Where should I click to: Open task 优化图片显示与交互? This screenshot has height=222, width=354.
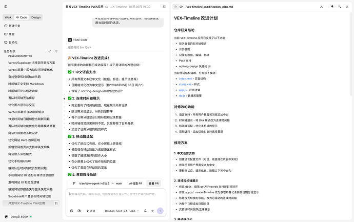coord(22,105)
